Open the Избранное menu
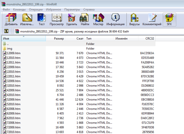 (x=54, y=9)
